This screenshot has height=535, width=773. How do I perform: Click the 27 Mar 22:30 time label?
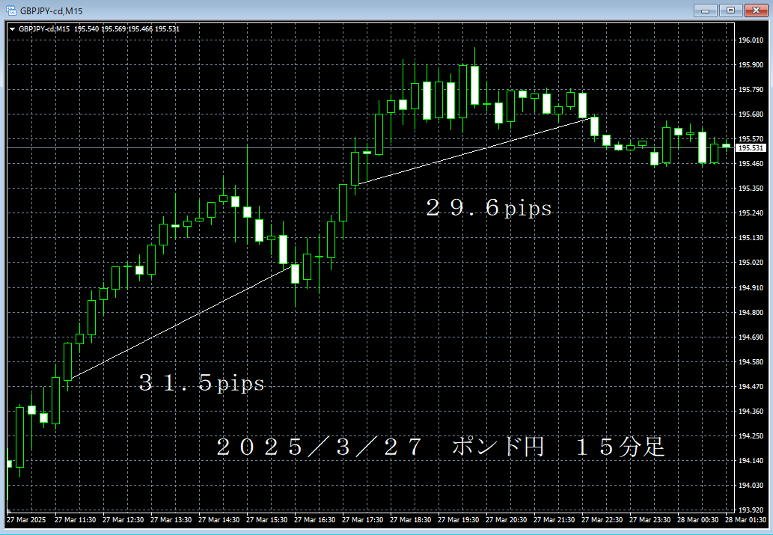point(602,520)
